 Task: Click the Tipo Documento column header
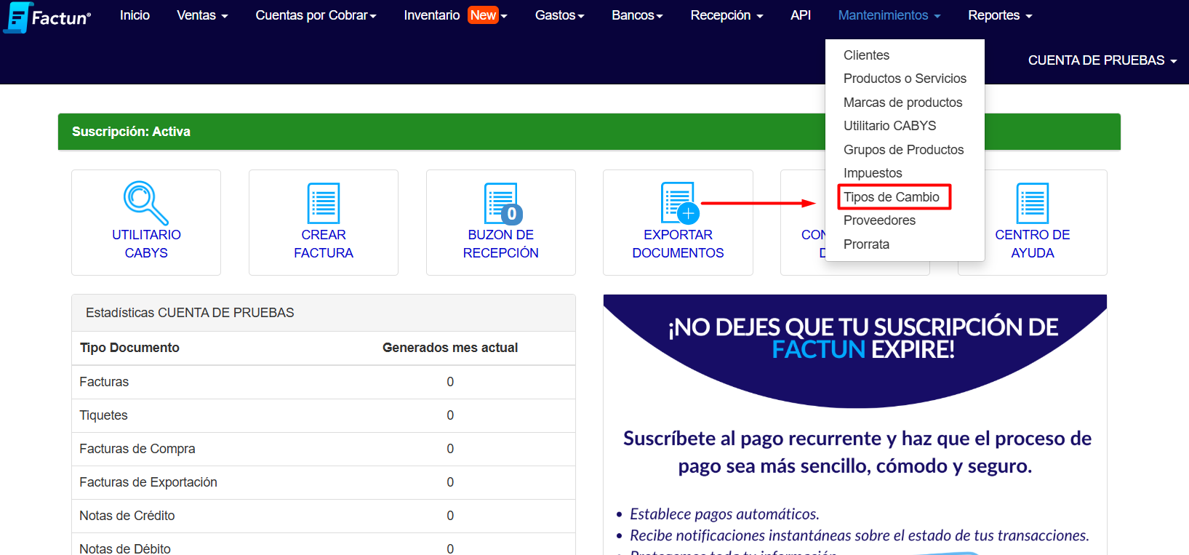point(129,348)
